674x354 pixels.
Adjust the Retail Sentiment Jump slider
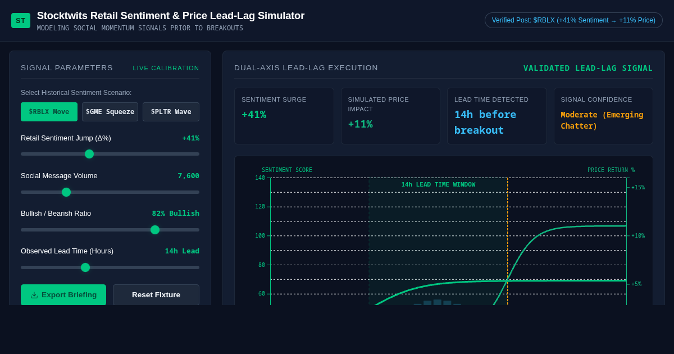pos(110,154)
